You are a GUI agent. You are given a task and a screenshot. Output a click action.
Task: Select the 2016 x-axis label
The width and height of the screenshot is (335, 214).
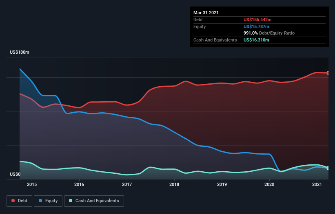[x=79, y=184]
